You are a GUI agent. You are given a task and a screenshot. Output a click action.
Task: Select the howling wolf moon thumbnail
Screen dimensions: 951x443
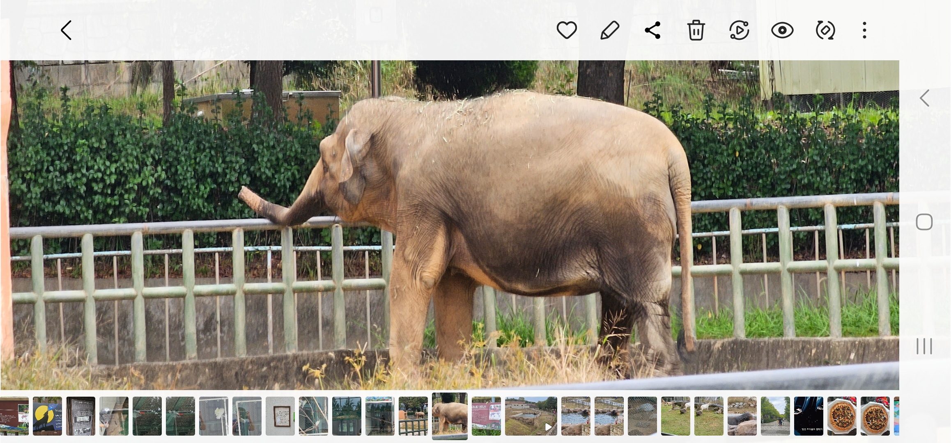tap(48, 416)
